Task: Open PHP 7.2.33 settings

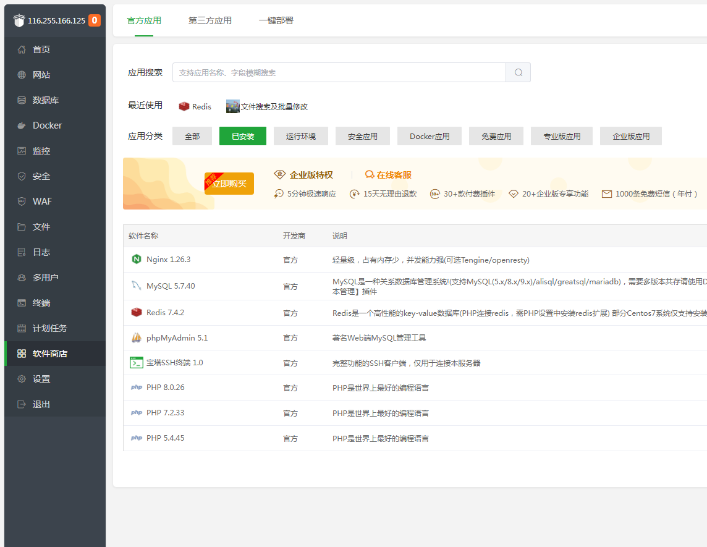Action: click(x=165, y=413)
